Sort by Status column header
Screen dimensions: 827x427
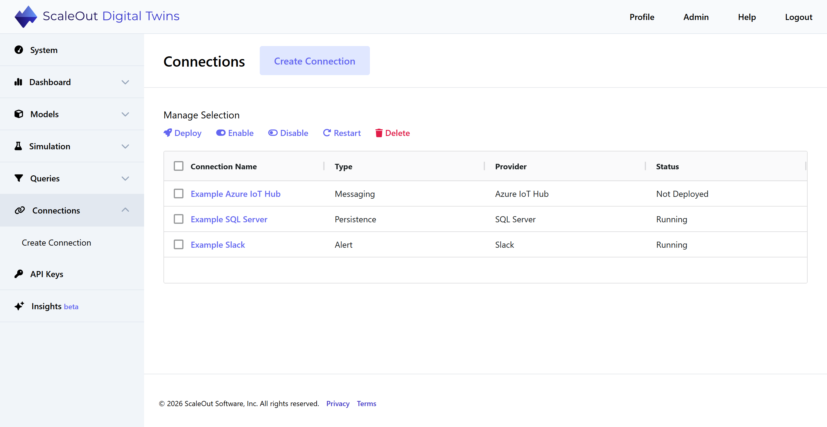pyautogui.click(x=667, y=167)
